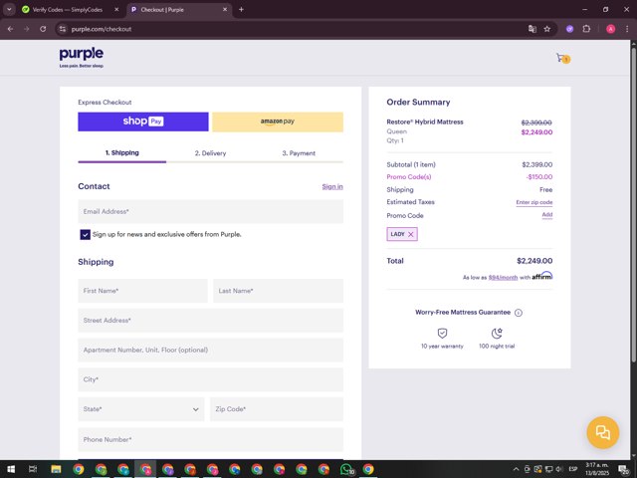The width and height of the screenshot is (637, 478).
Task: Go to the Purple logo homepage
Action: 82,58
